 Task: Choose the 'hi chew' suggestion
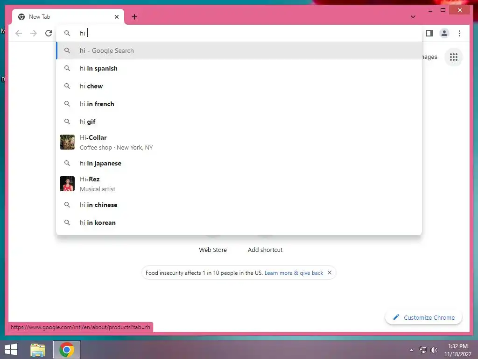click(x=239, y=86)
